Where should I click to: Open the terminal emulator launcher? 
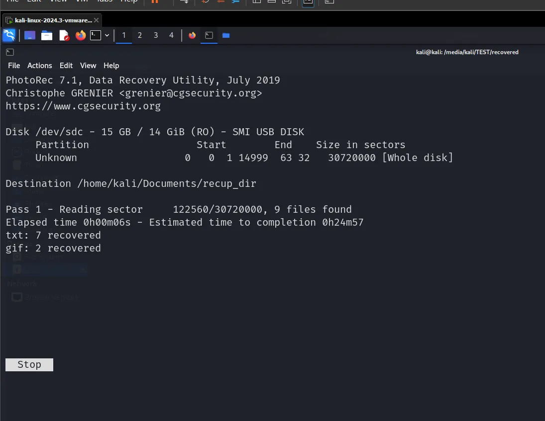pyautogui.click(x=96, y=35)
